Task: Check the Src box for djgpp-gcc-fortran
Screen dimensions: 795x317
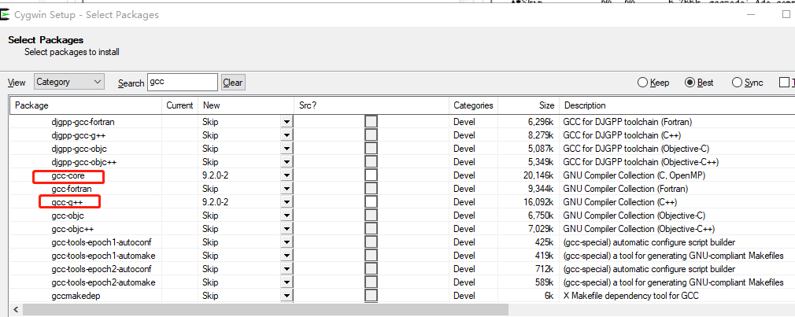Action: (371, 121)
